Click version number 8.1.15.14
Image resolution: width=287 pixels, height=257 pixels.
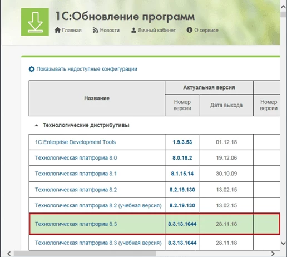coord(182,174)
